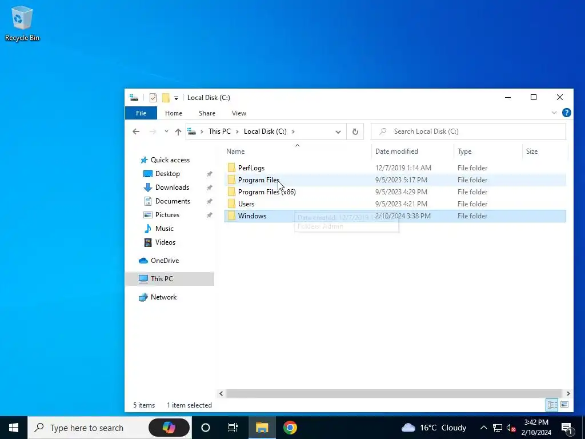The image size is (585, 439).
Task: Click New folder icon in title bar
Action: (166, 98)
